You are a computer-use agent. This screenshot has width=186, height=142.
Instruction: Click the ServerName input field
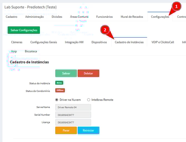pyautogui.click(x=73, y=107)
